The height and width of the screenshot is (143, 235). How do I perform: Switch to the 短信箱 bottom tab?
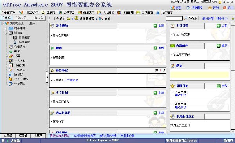click(x=23, y=136)
